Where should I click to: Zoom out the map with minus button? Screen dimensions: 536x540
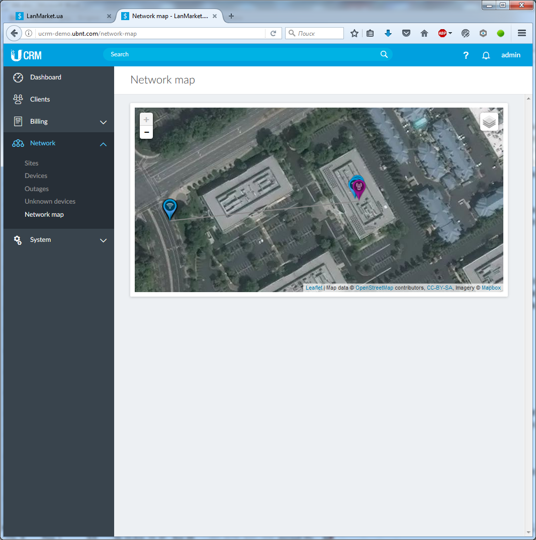point(146,132)
